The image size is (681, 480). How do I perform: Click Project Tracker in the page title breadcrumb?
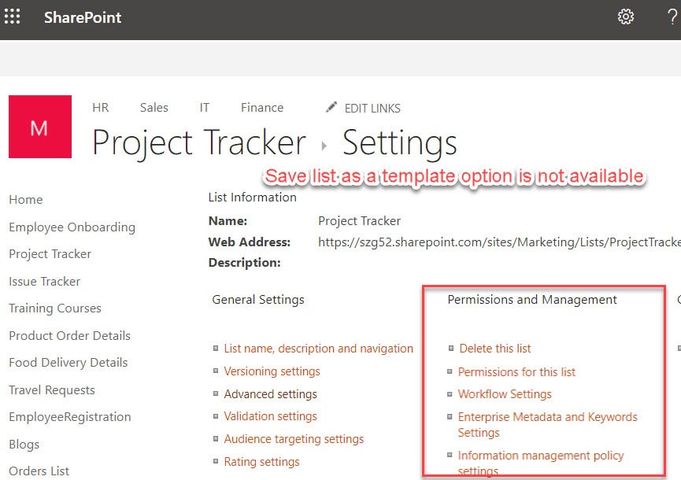point(199,143)
